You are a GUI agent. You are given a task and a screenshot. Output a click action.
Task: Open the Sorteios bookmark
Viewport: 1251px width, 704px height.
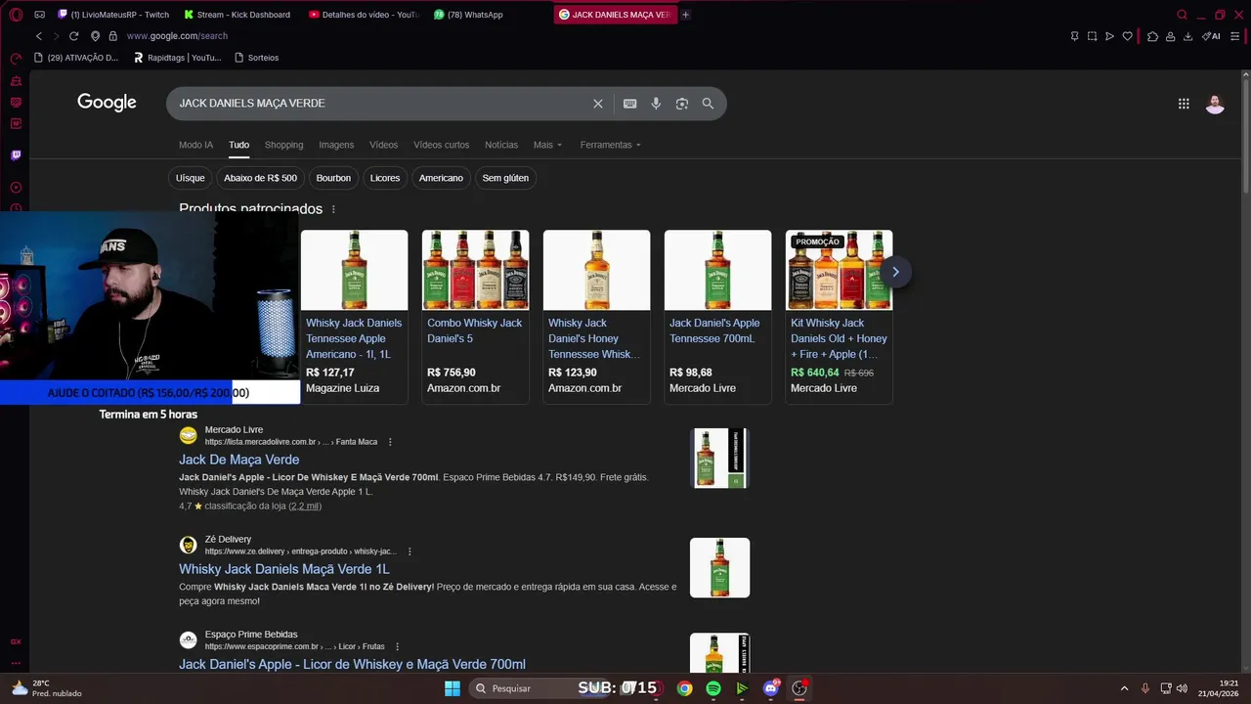tap(257, 58)
